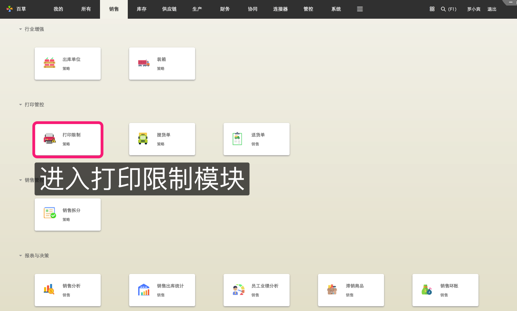Click the 百草 brand name text
517x311 pixels.
(21, 9)
